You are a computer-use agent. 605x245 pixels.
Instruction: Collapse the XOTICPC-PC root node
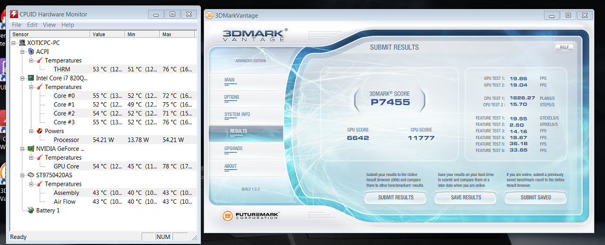tap(15, 43)
